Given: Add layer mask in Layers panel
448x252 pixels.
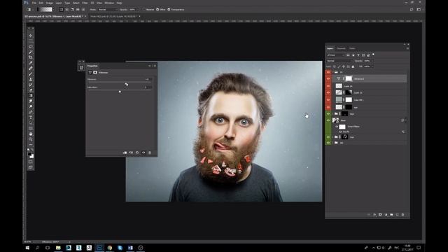Looking at the screenshot, I should pos(380,215).
